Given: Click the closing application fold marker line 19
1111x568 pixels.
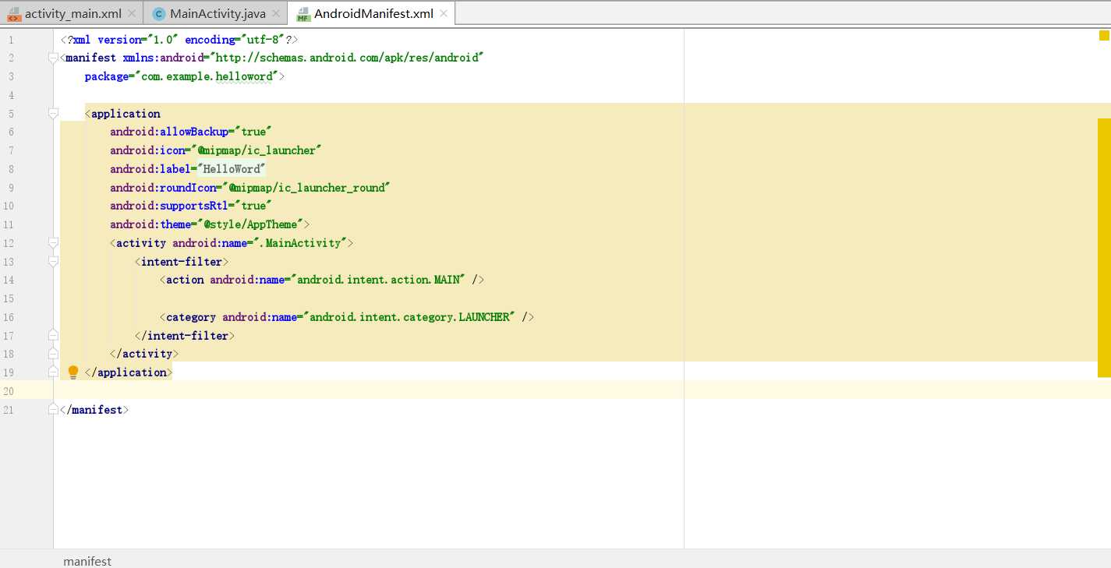Looking at the screenshot, I should [53, 372].
